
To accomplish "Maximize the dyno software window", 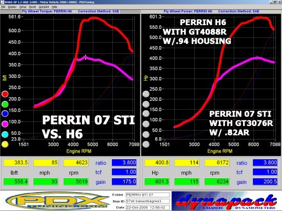I will point(275,2).
